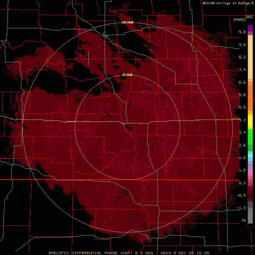Screen dimensions: 255x255
Task: Pick the 5.8 value on legend
Action: (242, 95)
